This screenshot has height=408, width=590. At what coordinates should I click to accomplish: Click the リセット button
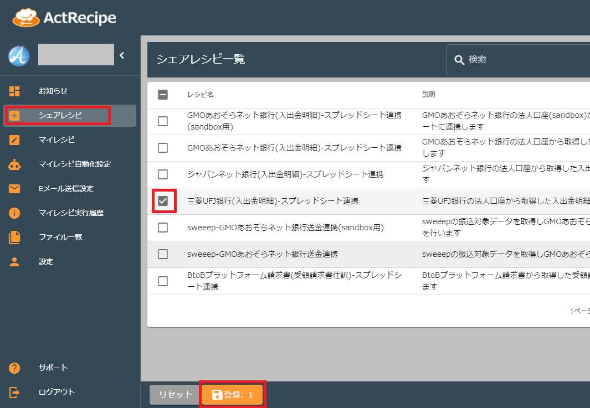pyautogui.click(x=176, y=395)
